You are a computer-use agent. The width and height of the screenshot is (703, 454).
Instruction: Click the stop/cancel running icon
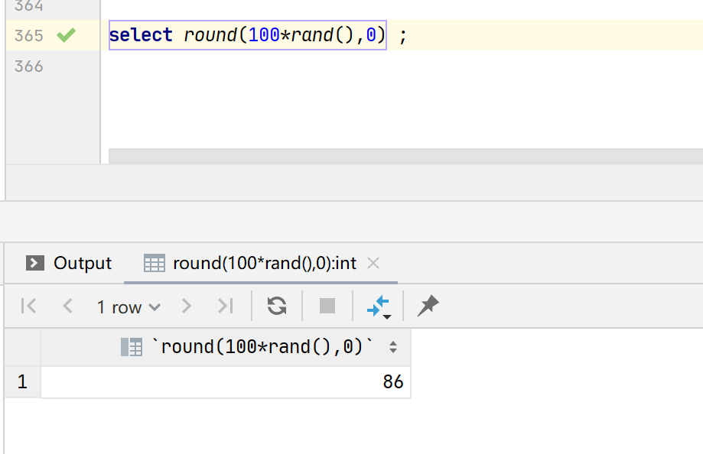click(327, 306)
